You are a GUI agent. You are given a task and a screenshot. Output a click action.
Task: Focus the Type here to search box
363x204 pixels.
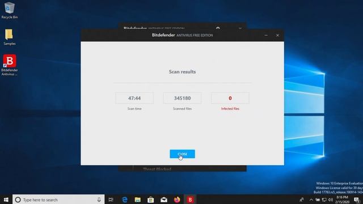[x=58, y=199]
